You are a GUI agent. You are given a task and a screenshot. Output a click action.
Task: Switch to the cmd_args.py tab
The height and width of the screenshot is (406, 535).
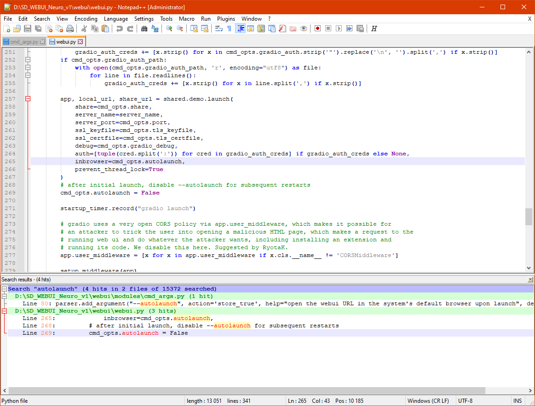(x=24, y=42)
